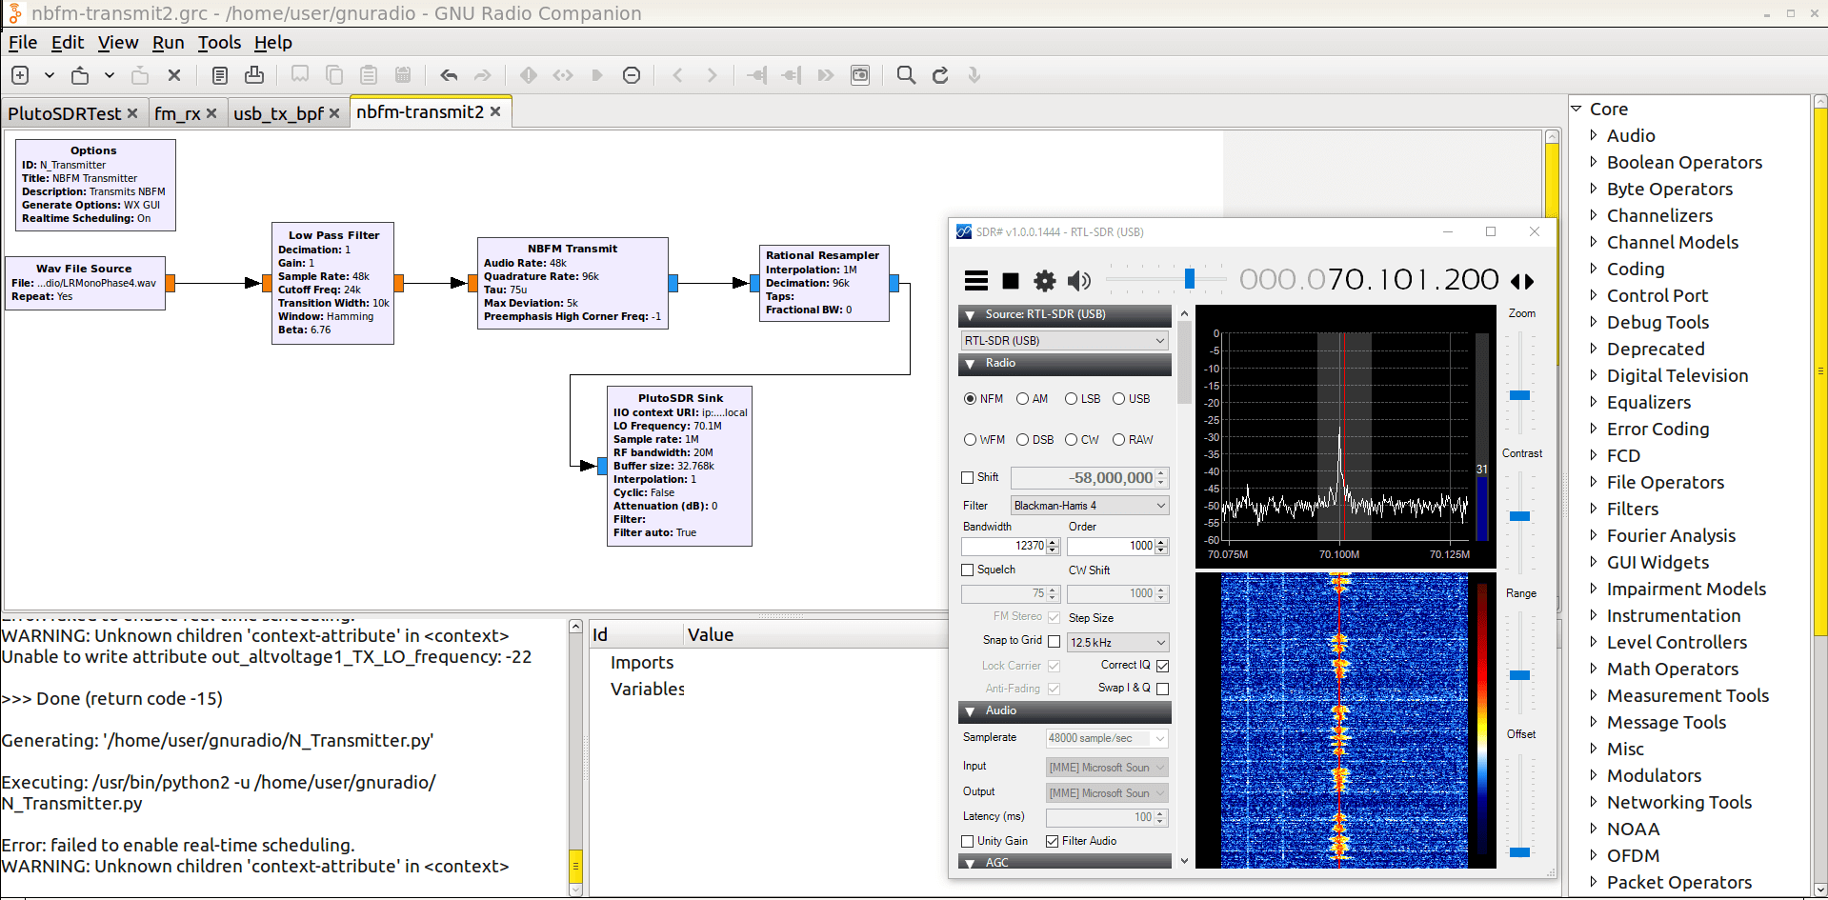Stop the SDR# radio with square button
Screen dimensions: 1828x900
pyautogui.click(x=1011, y=280)
